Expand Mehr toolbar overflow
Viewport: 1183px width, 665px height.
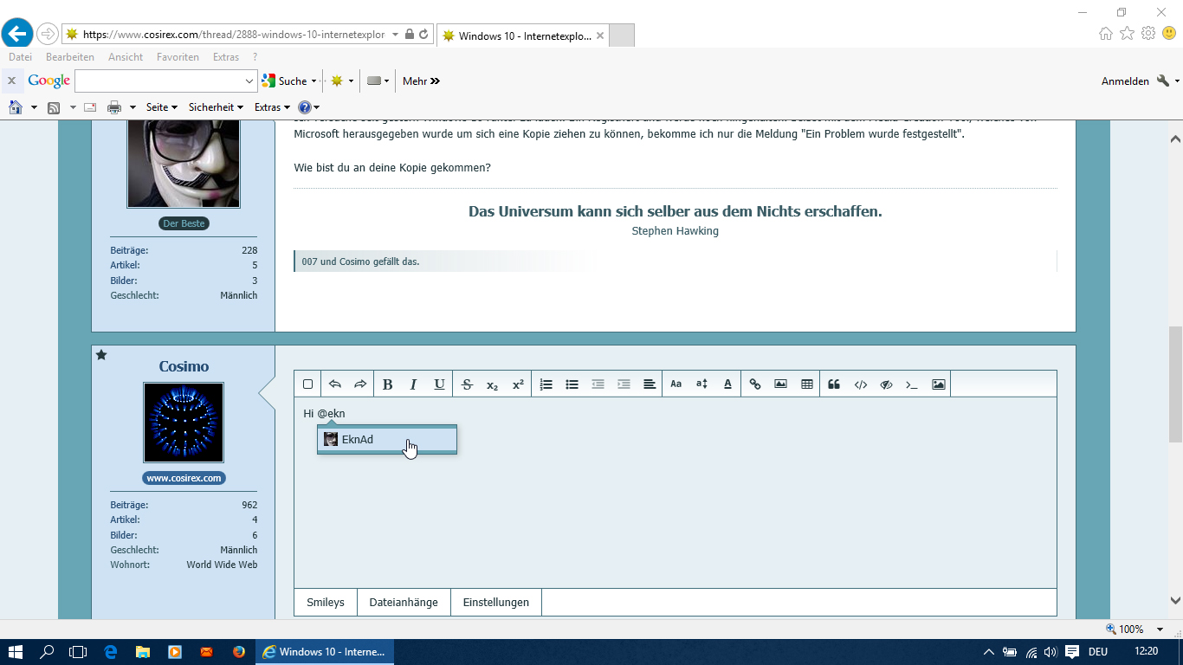(422, 81)
